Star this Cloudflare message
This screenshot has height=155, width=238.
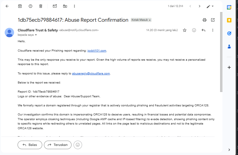pyautogui.click(x=185, y=30)
